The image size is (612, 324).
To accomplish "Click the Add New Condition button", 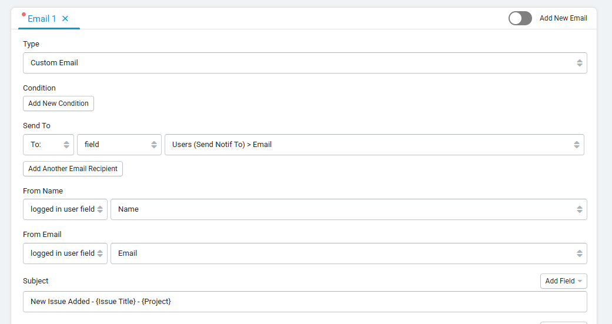I will coord(58,103).
